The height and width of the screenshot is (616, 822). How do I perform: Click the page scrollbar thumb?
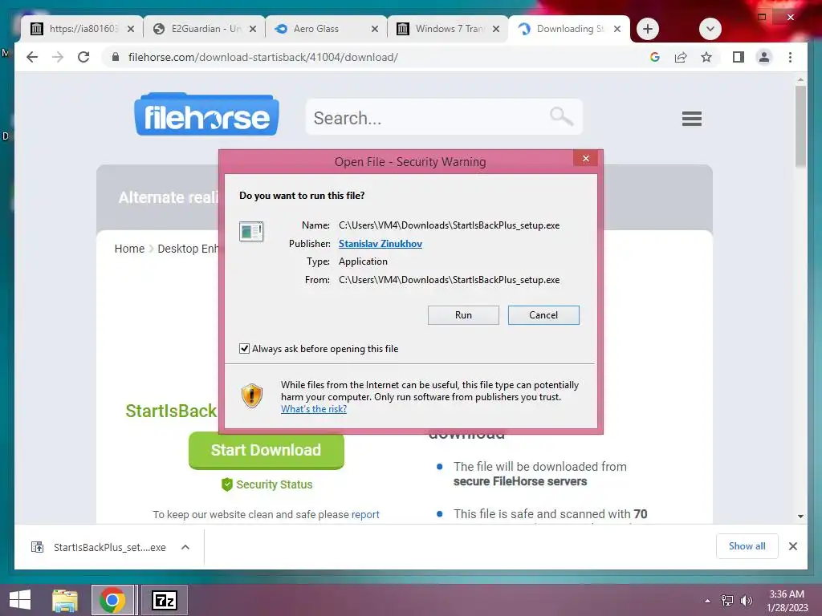(x=800, y=126)
